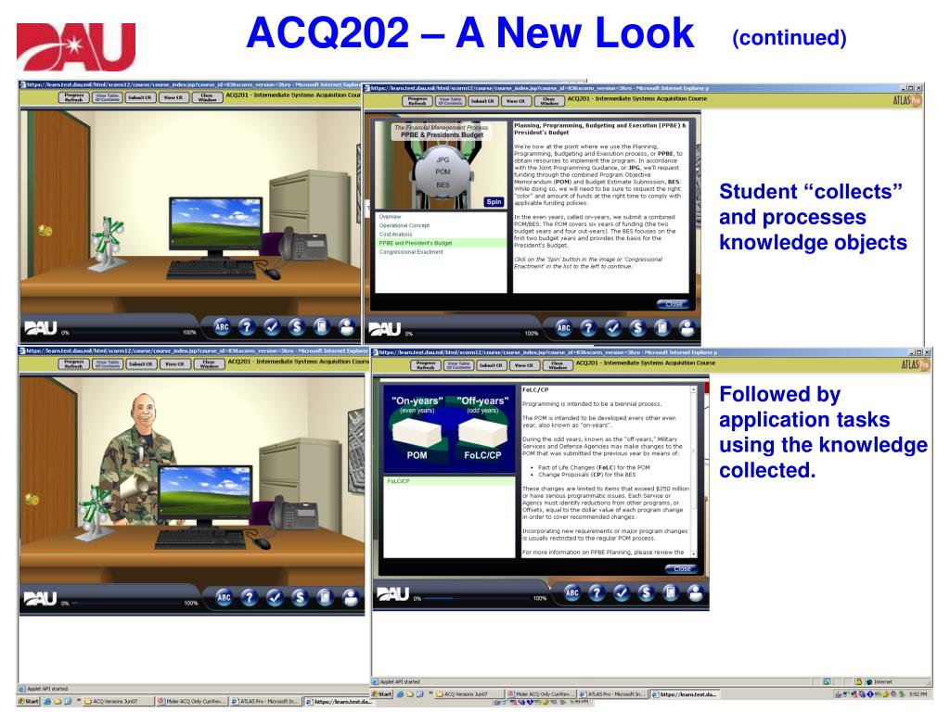
Task: Open ATLAS Pro taskbar button beneath the soldier window
Action: 264,701
